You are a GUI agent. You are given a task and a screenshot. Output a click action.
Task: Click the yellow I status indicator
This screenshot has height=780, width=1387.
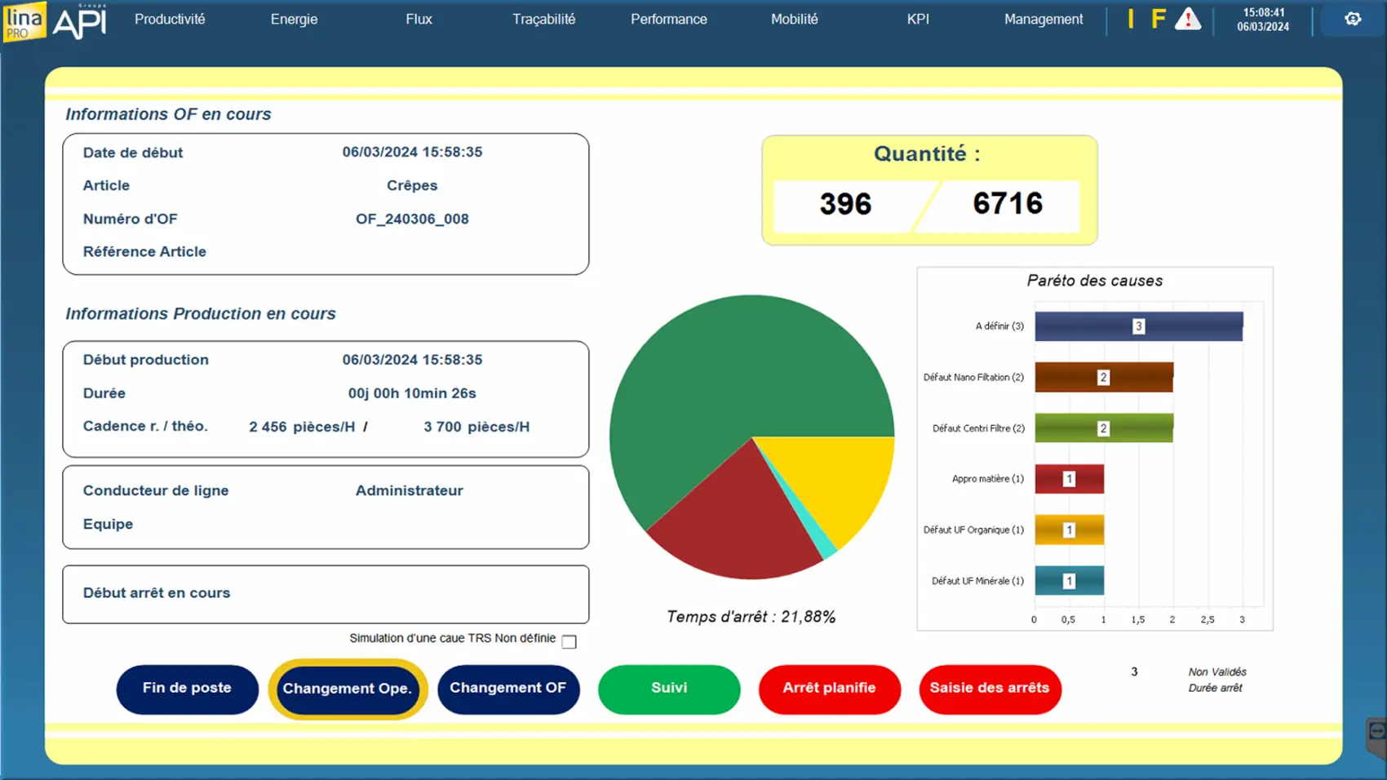tap(1131, 20)
